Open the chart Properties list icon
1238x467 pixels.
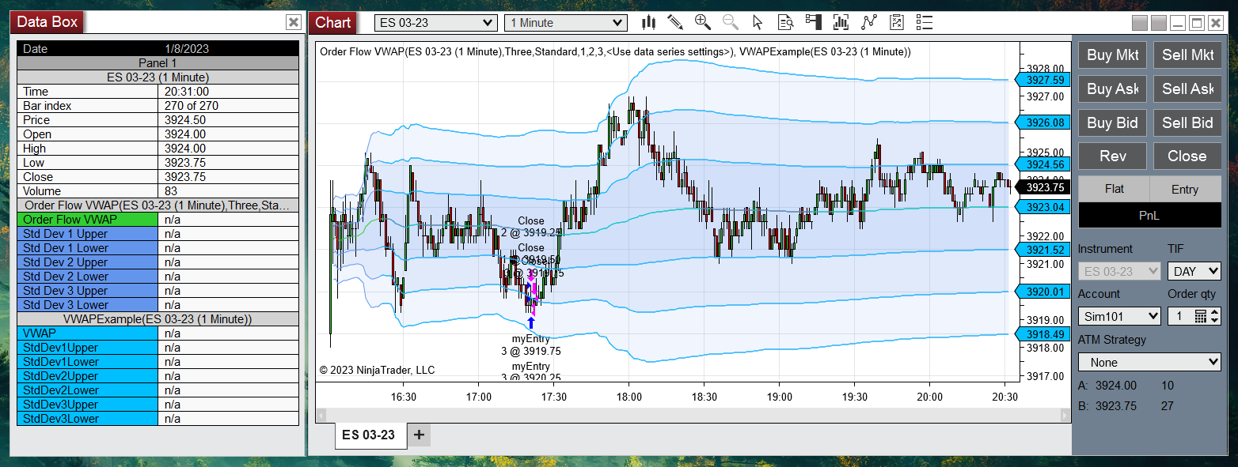(x=925, y=22)
